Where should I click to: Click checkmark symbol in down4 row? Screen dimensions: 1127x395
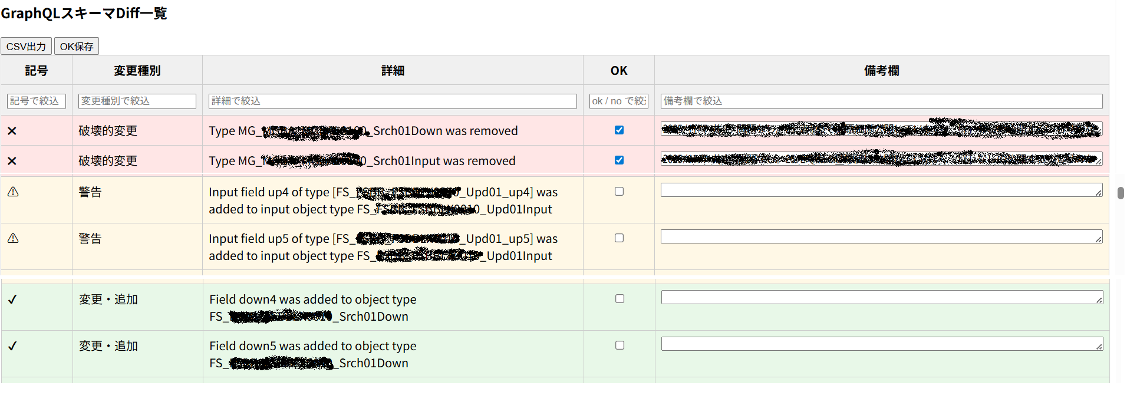[x=12, y=299]
